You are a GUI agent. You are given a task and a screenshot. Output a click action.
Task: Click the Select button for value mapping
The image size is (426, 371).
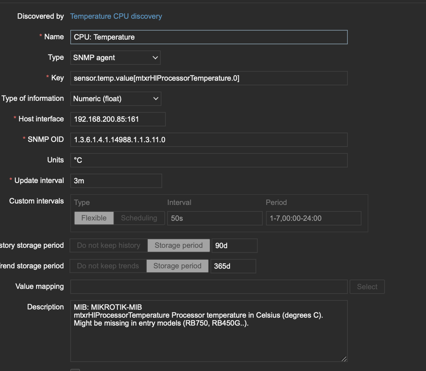point(367,287)
